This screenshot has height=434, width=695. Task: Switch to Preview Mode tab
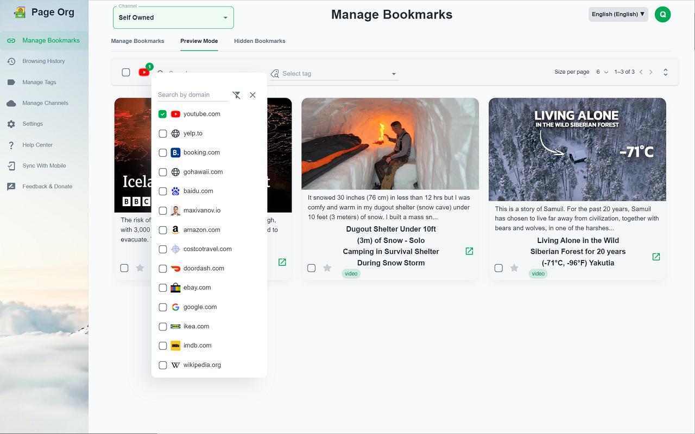click(199, 41)
